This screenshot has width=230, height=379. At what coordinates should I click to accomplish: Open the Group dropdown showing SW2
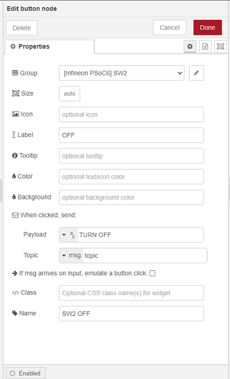(121, 73)
